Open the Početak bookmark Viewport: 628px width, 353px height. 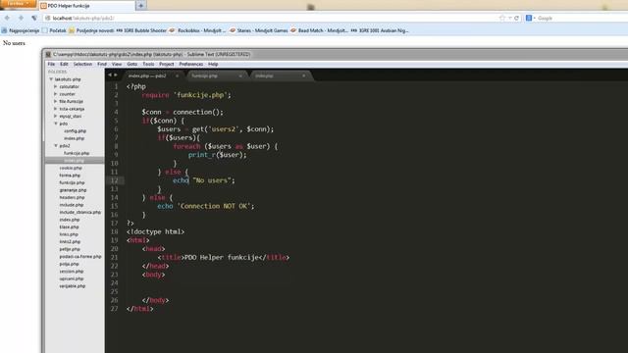coord(54,30)
